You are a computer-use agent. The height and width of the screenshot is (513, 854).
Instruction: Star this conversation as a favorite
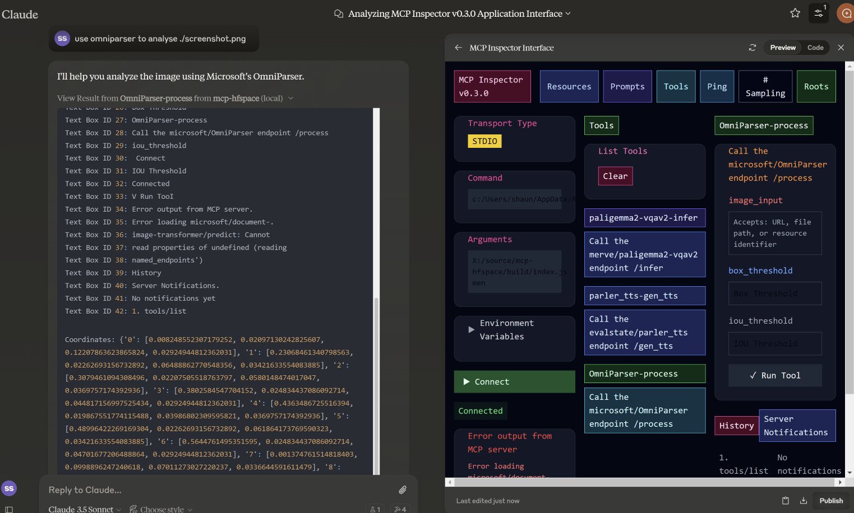click(795, 13)
